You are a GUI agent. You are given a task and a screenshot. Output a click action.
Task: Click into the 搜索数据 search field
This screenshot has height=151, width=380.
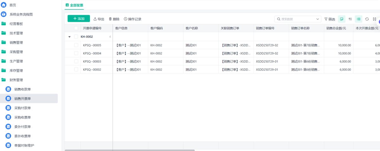[x=298, y=19]
